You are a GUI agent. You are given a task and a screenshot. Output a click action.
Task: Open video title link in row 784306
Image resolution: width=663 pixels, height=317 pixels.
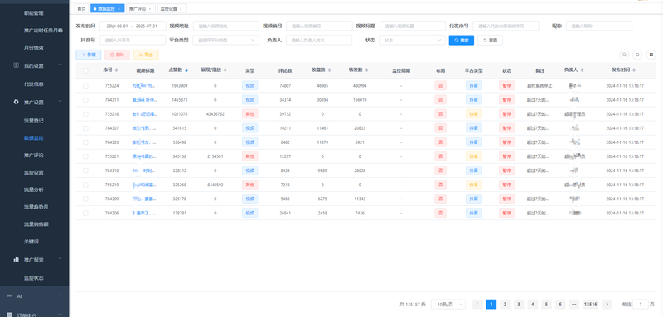[x=143, y=214]
